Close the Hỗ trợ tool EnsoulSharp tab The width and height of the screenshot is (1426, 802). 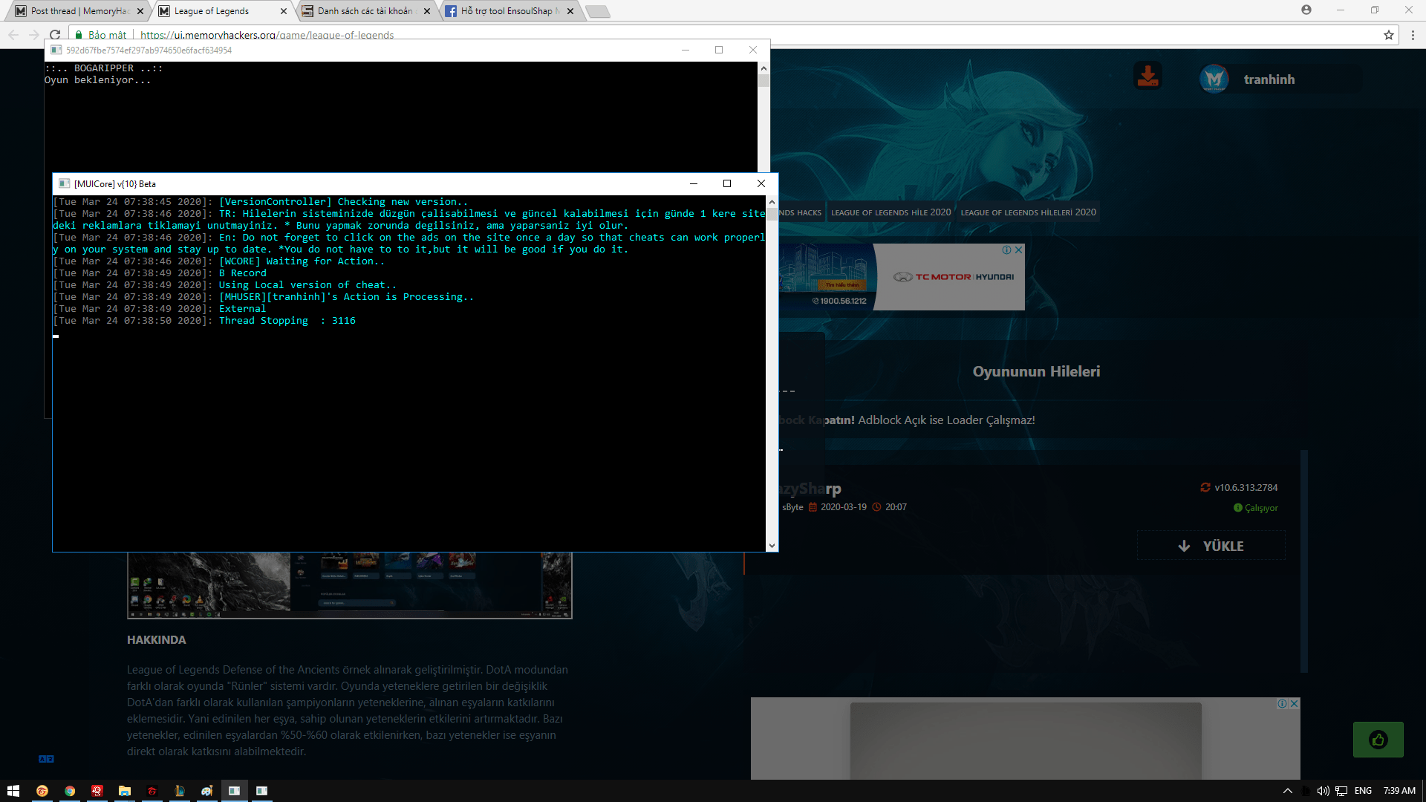[570, 11]
